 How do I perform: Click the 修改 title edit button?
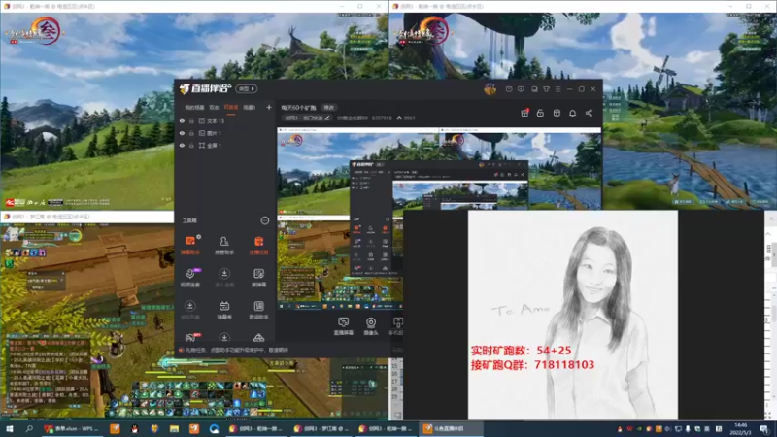tap(329, 108)
